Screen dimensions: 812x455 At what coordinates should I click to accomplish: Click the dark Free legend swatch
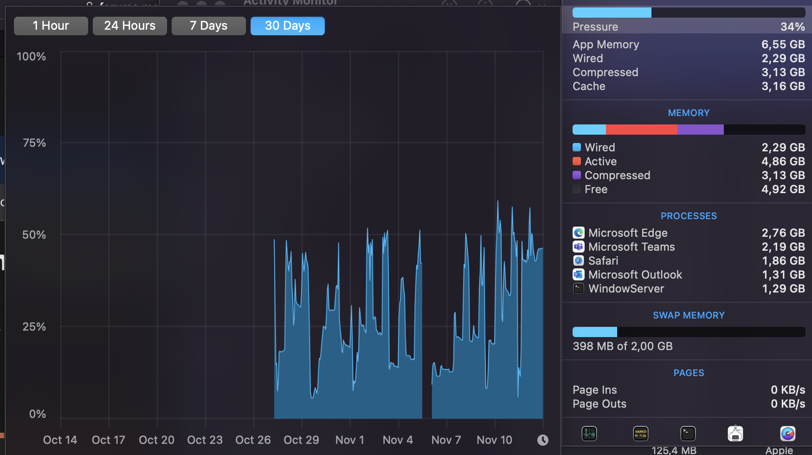(x=577, y=189)
